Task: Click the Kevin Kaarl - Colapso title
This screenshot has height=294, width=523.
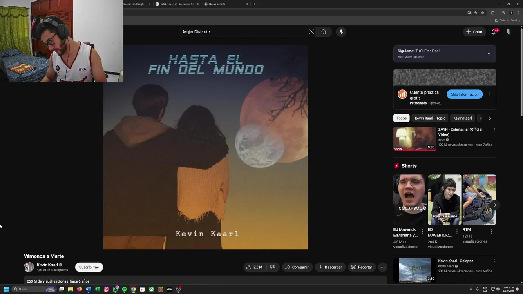Action: point(456,261)
